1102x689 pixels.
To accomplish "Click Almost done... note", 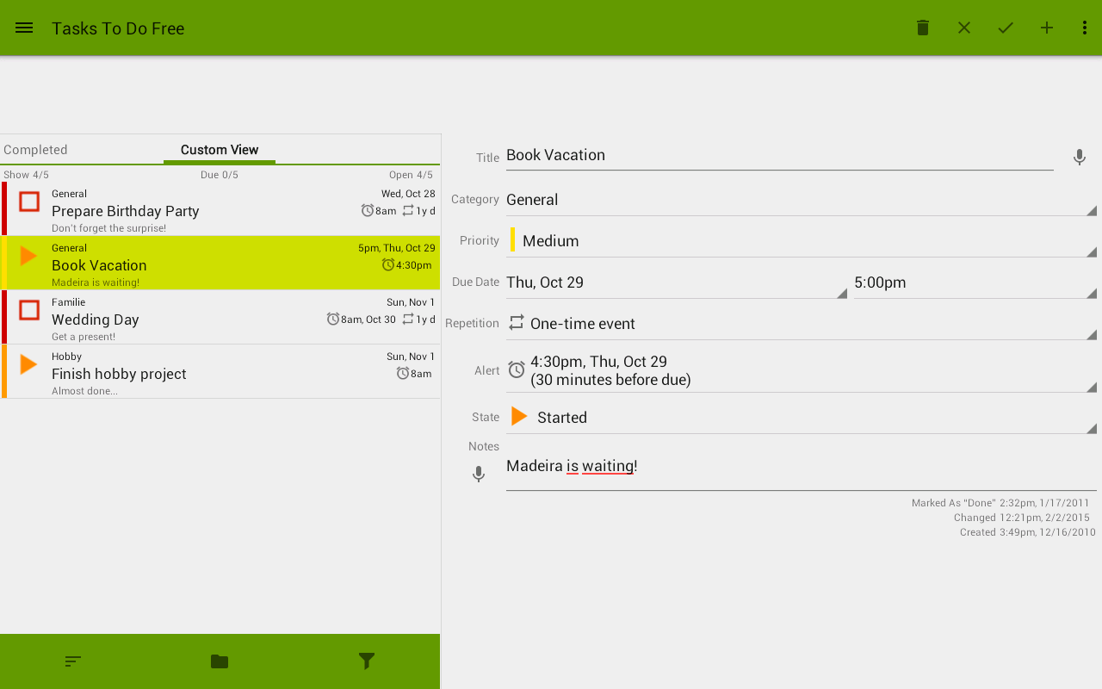I will 84,391.
